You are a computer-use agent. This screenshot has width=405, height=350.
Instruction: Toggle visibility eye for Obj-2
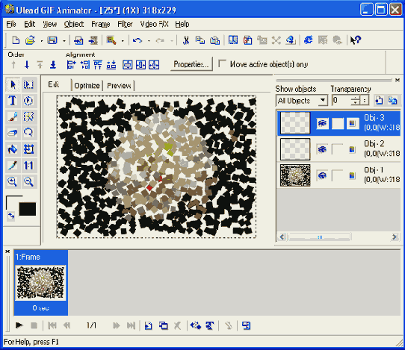click(322, 149)
